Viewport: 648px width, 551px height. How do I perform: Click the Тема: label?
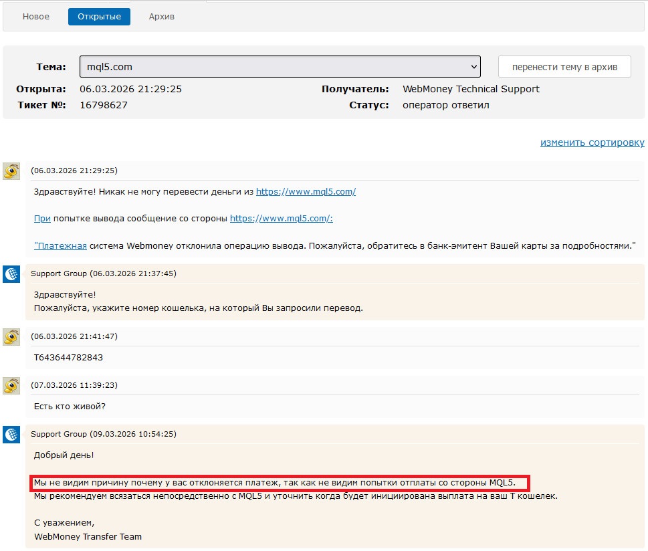(x=51, y=67)
